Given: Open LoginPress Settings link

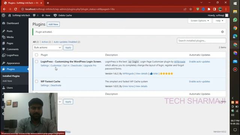Looking at the screenshot, I should pyautogui.click(x=45, y=66).
